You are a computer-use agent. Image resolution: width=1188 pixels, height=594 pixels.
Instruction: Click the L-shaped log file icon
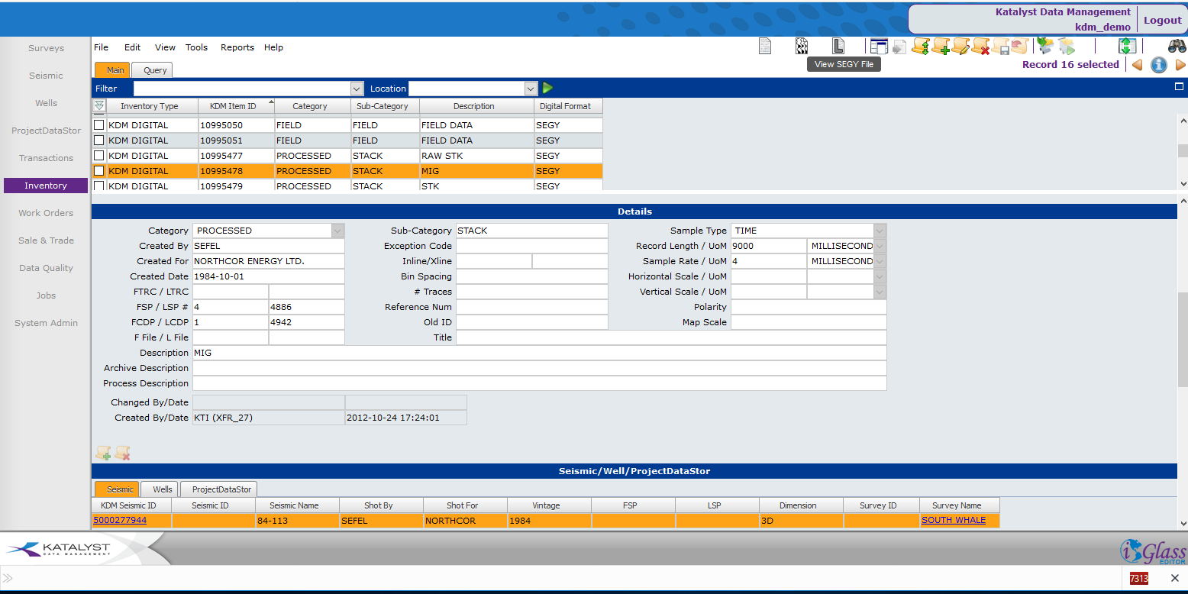coord(838,46)
